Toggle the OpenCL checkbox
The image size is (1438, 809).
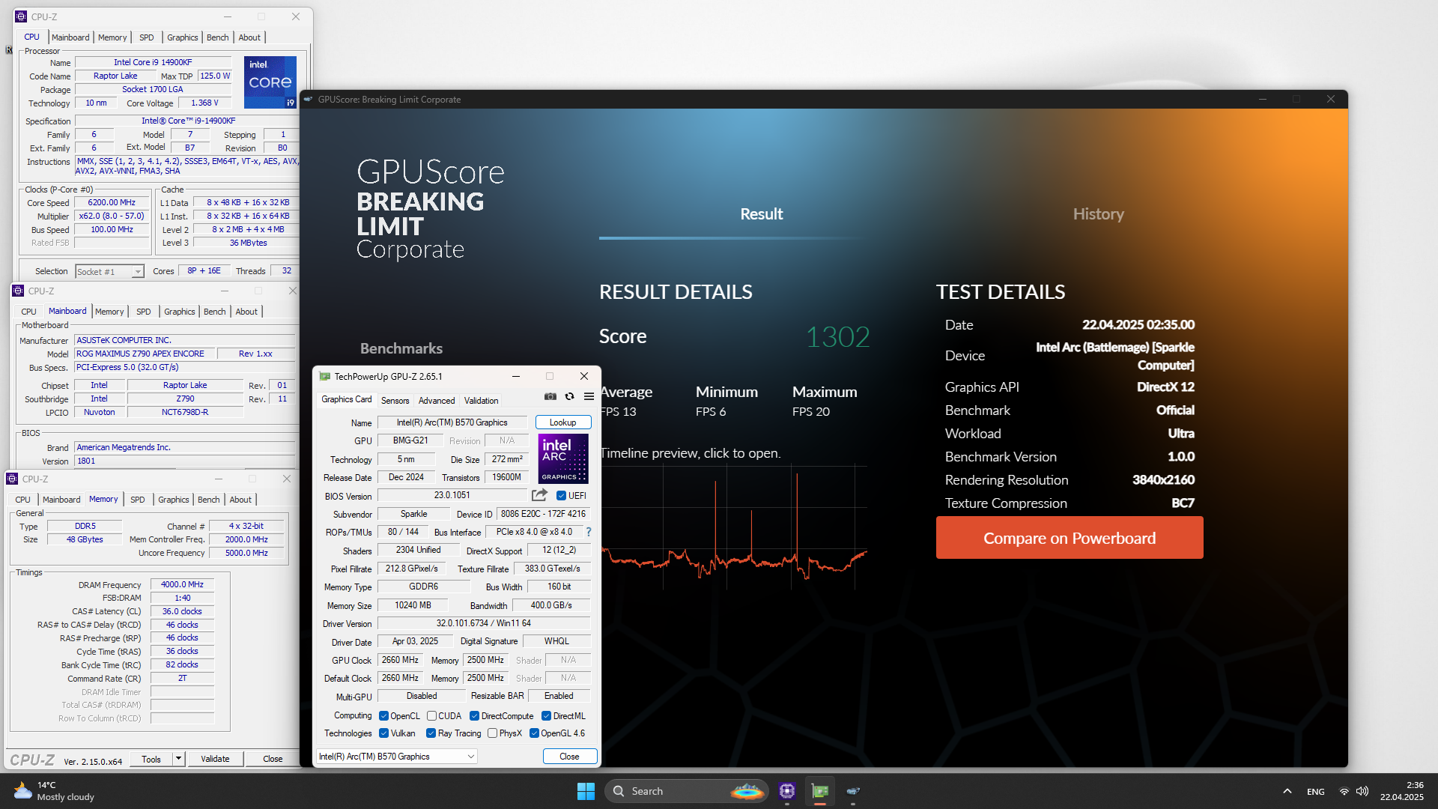(x=383, y=716)
